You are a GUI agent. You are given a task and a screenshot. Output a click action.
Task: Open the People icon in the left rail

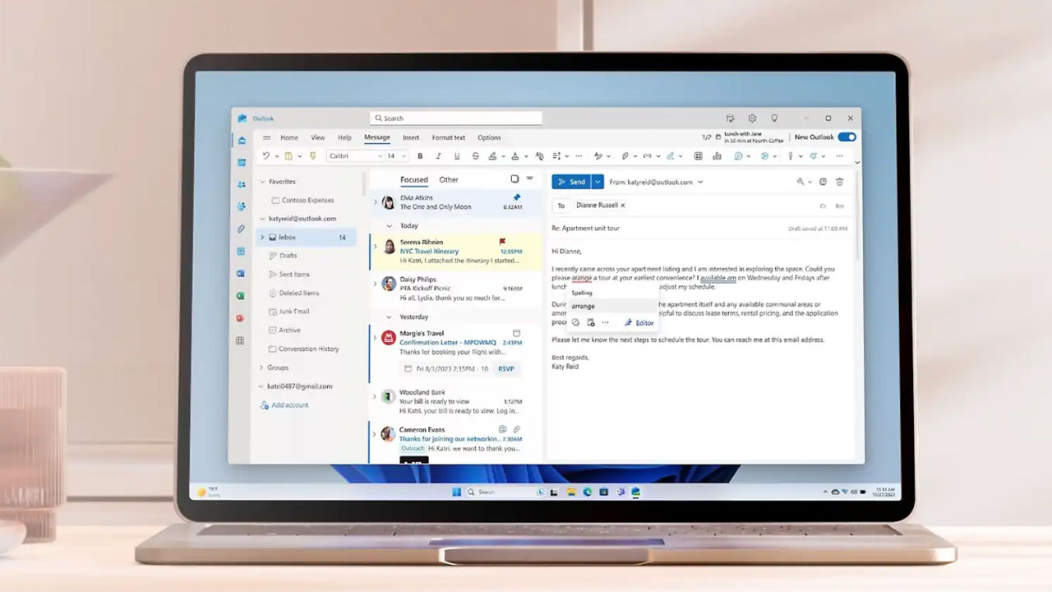(x=241, y=185)
